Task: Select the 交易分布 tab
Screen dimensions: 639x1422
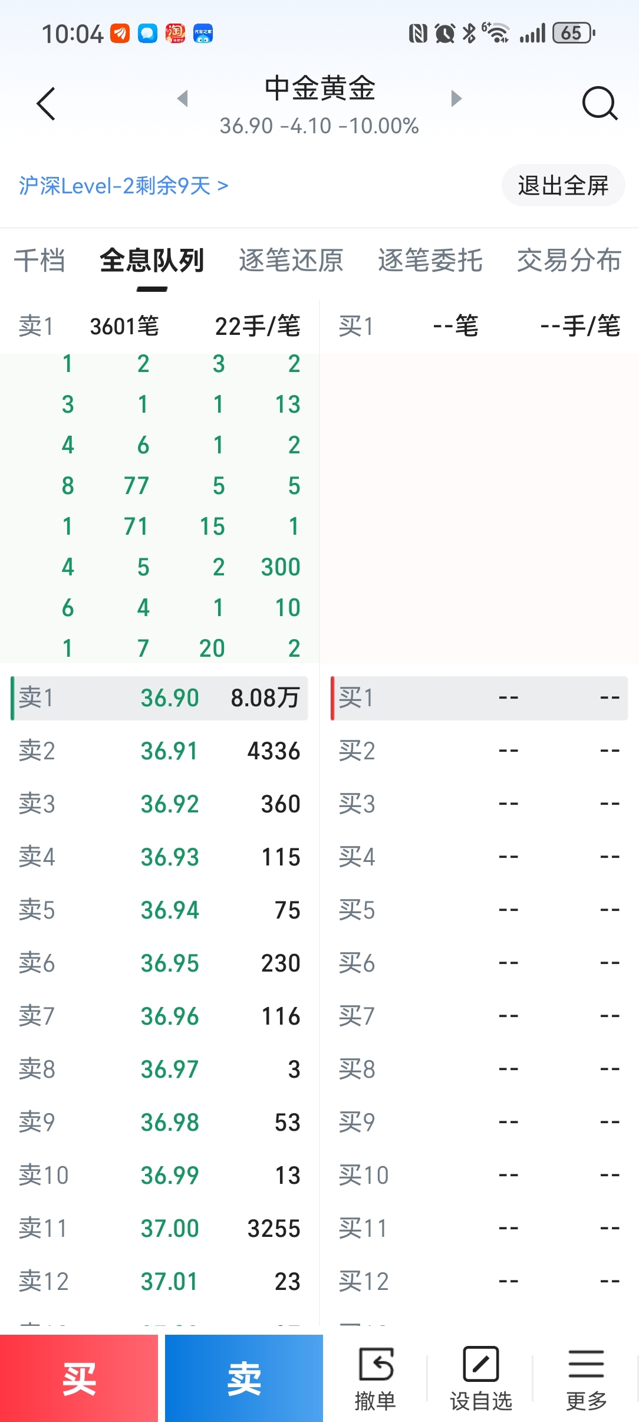Action: [569, 261]
